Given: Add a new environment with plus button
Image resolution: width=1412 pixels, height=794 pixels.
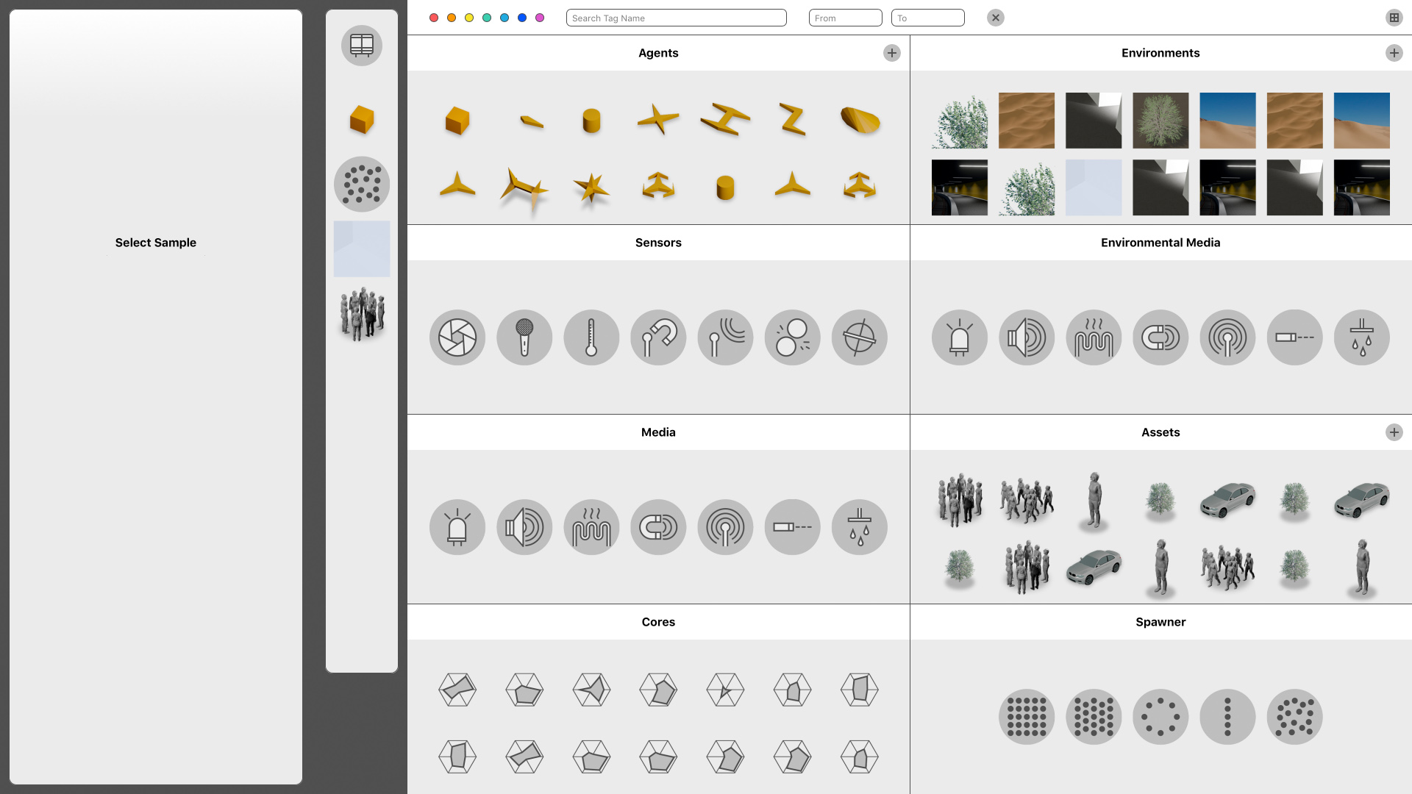Looking at the screenshot, I should click(1394, 53).
